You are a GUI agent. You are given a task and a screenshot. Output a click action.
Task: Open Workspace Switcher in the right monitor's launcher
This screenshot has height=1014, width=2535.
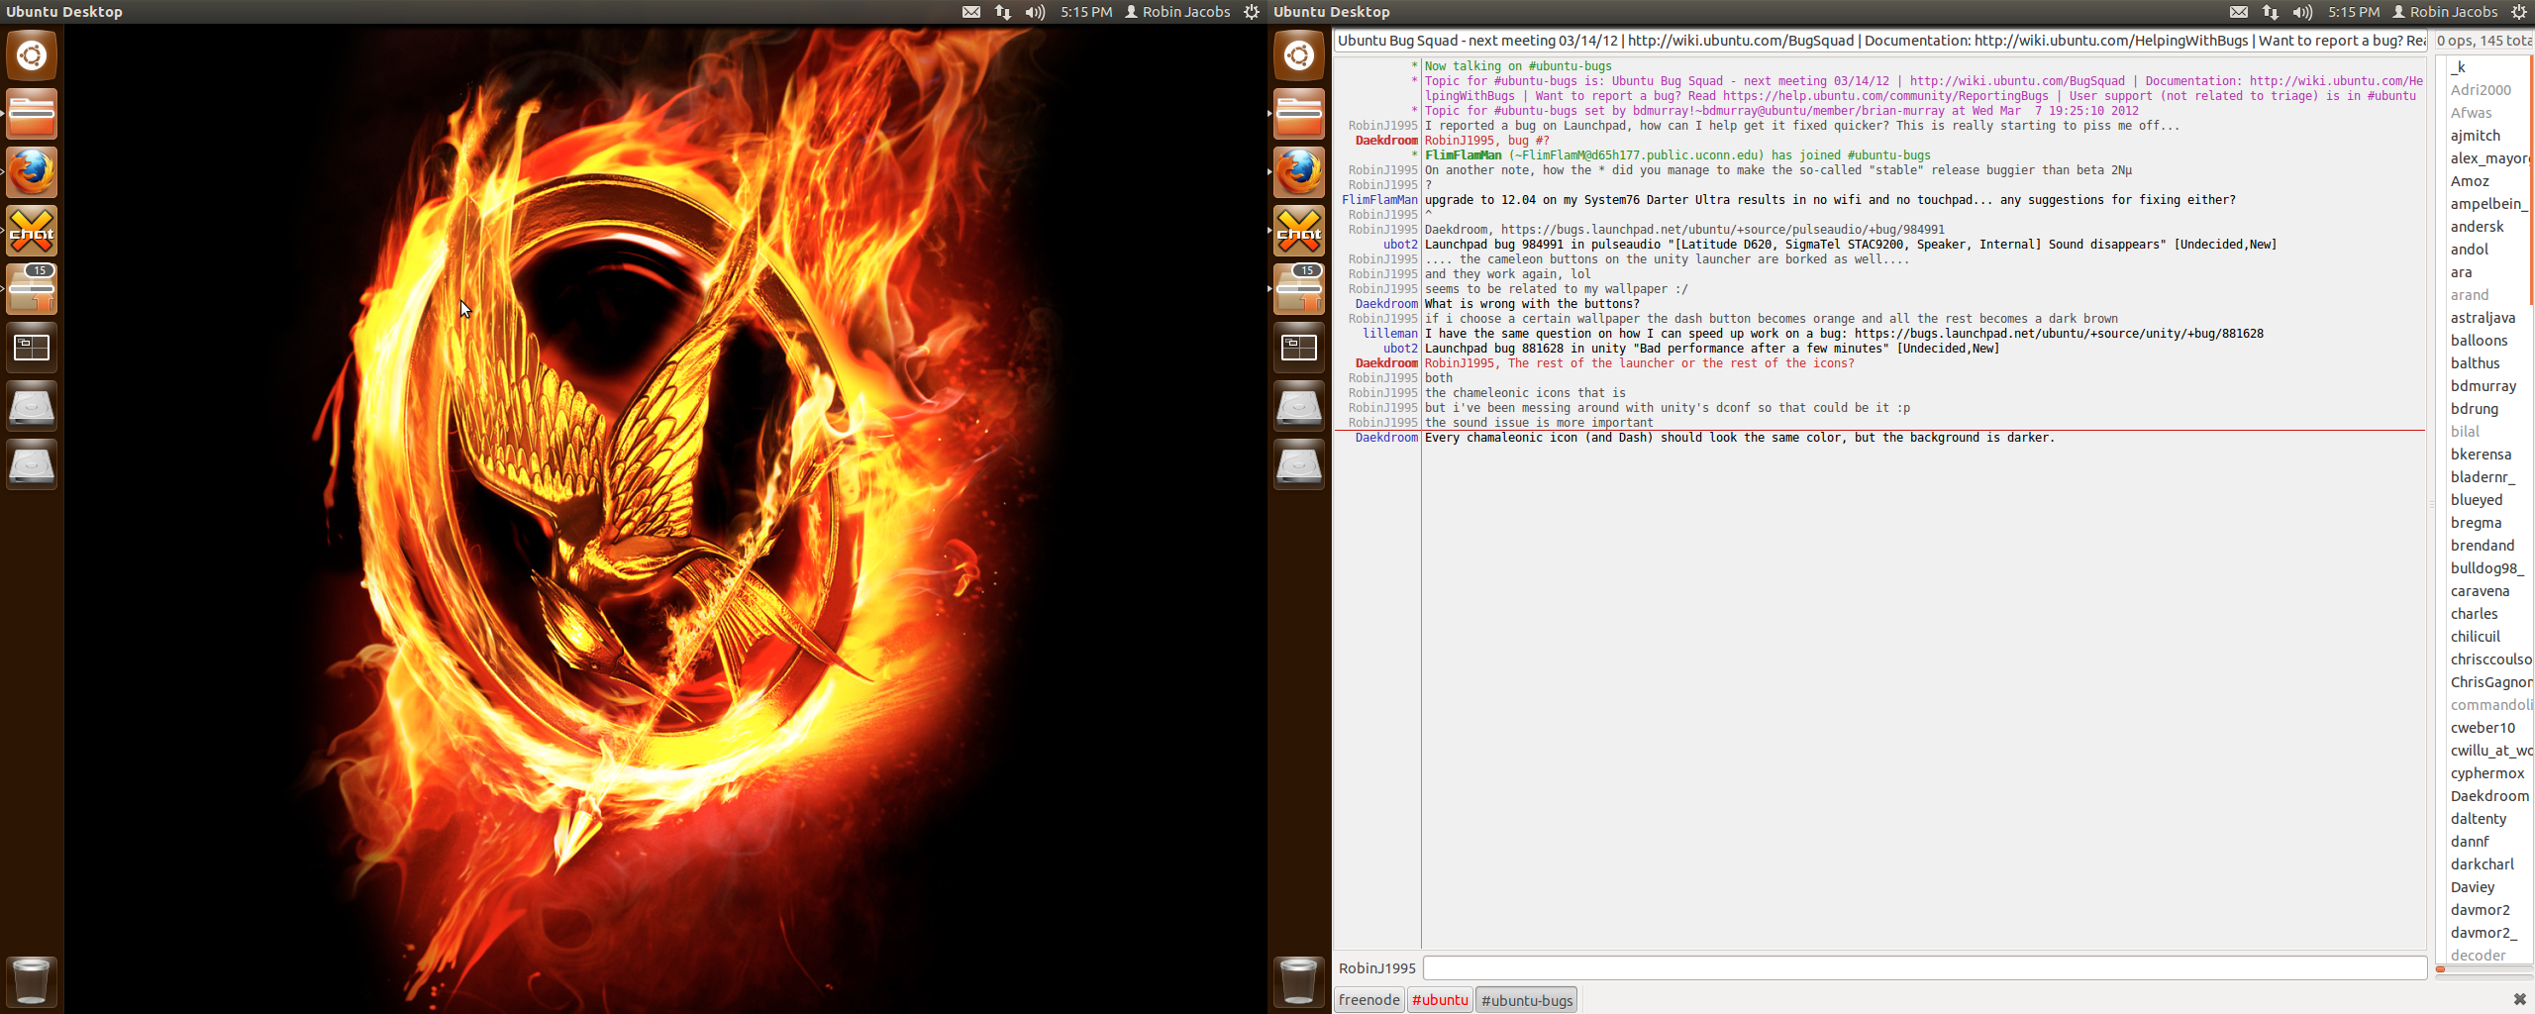point(1298,348)
